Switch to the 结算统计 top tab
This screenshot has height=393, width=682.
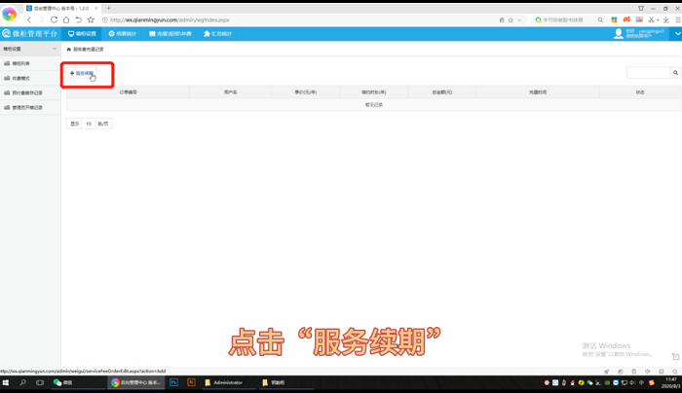point(123,33)
